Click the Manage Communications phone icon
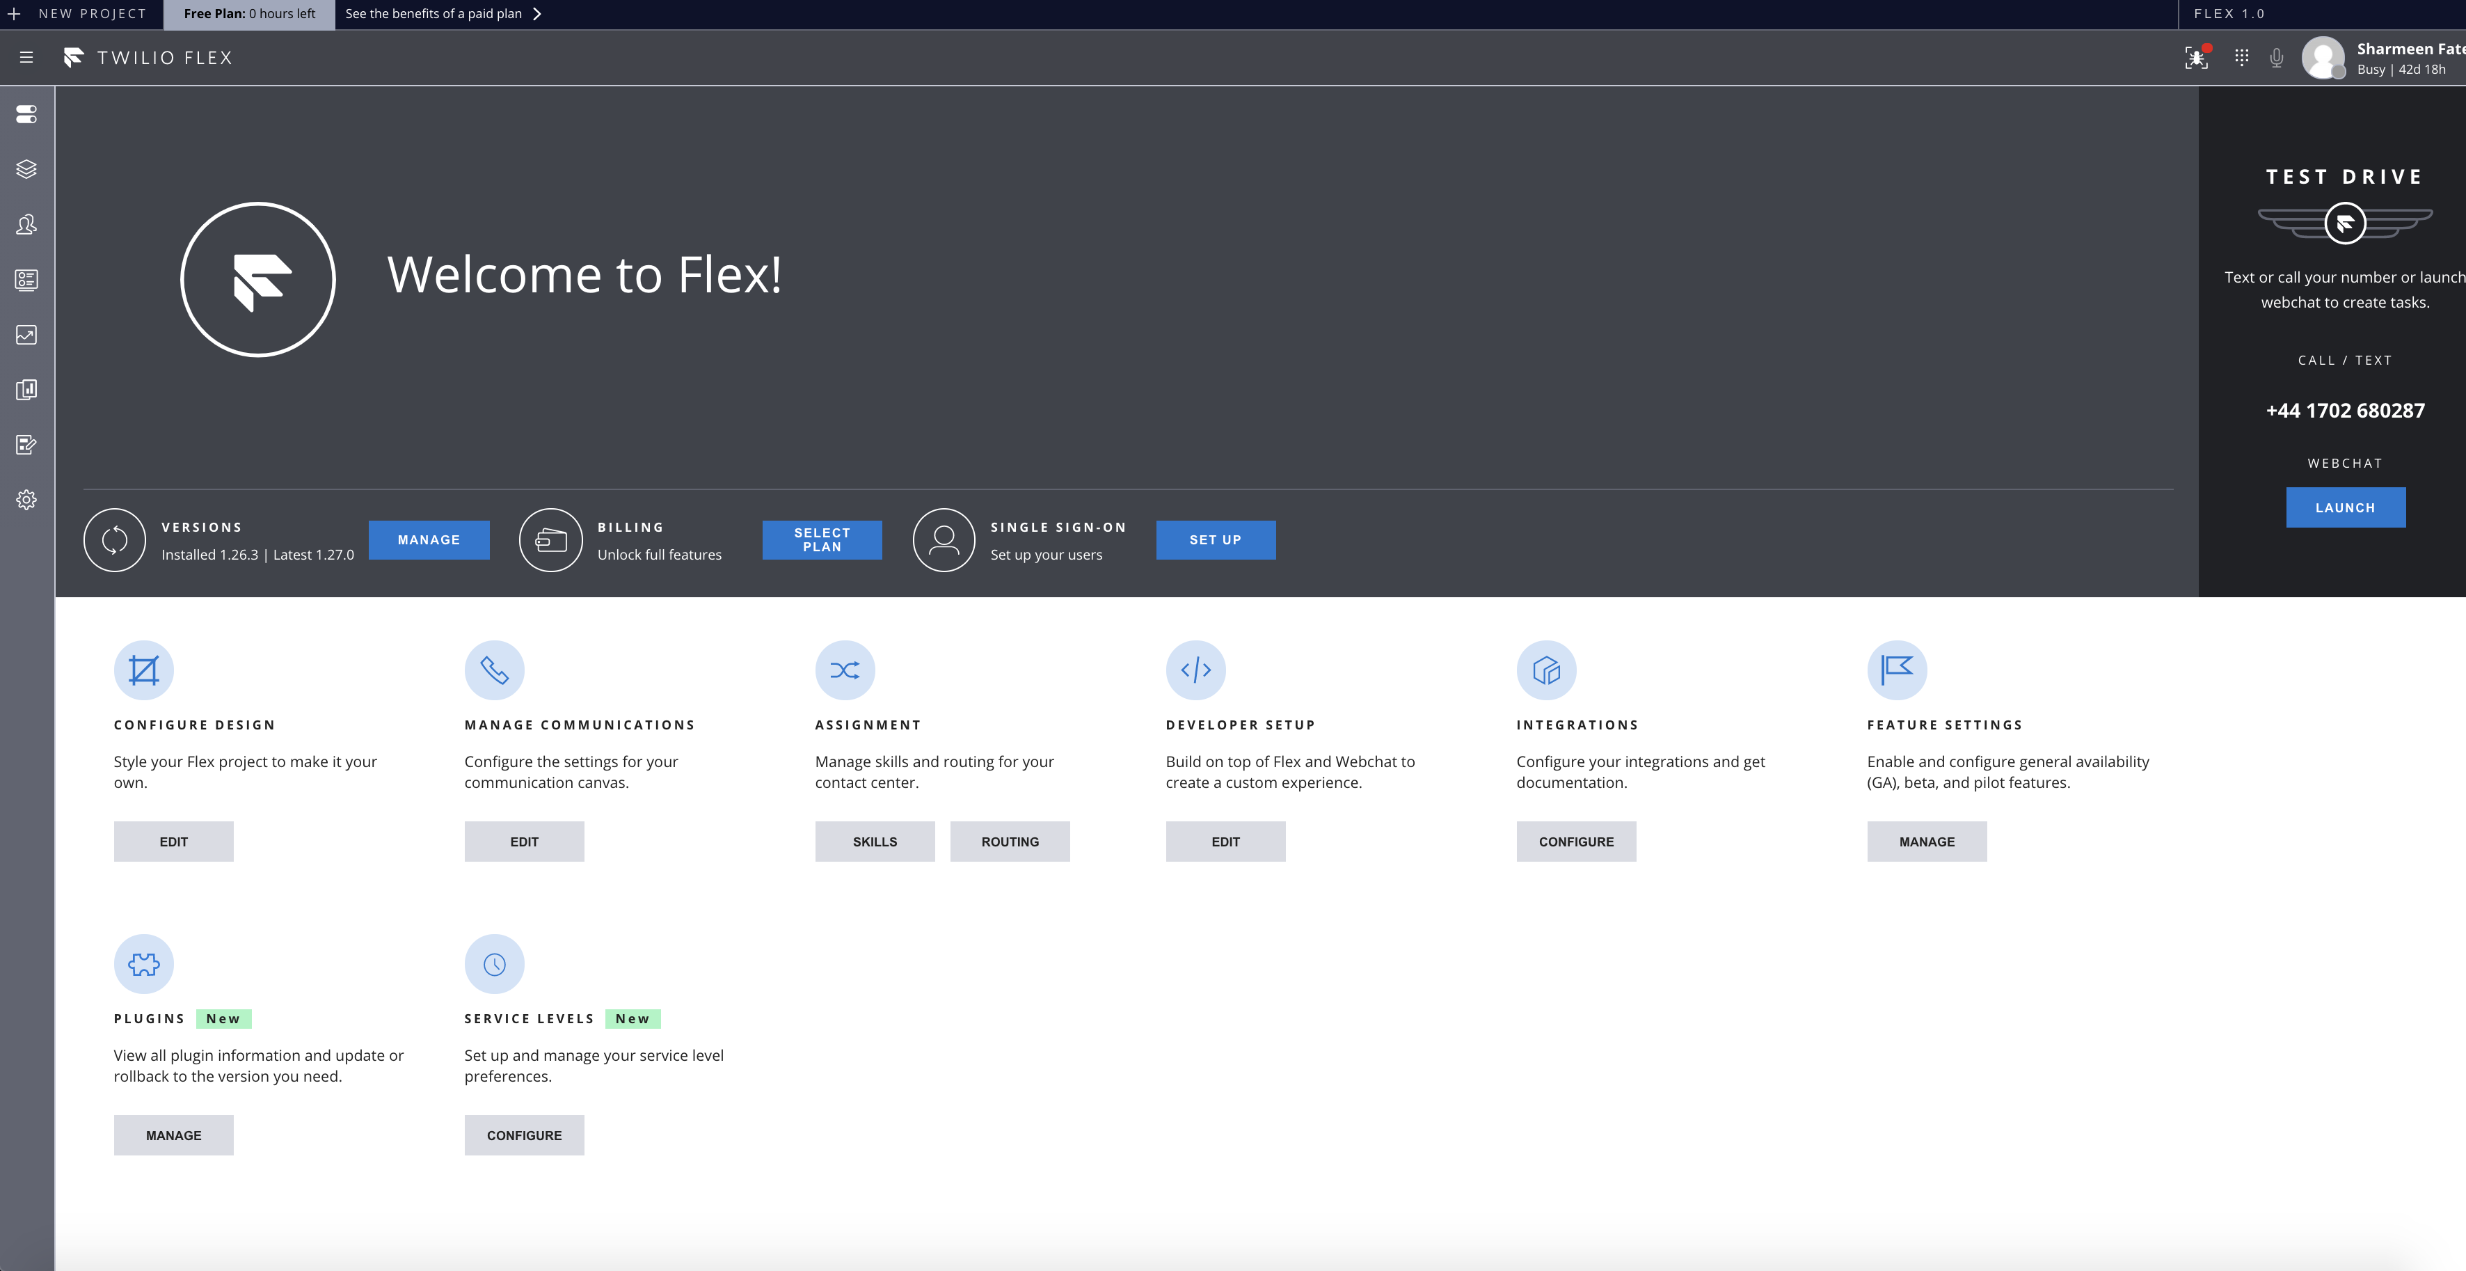 (x=495, y=670)
